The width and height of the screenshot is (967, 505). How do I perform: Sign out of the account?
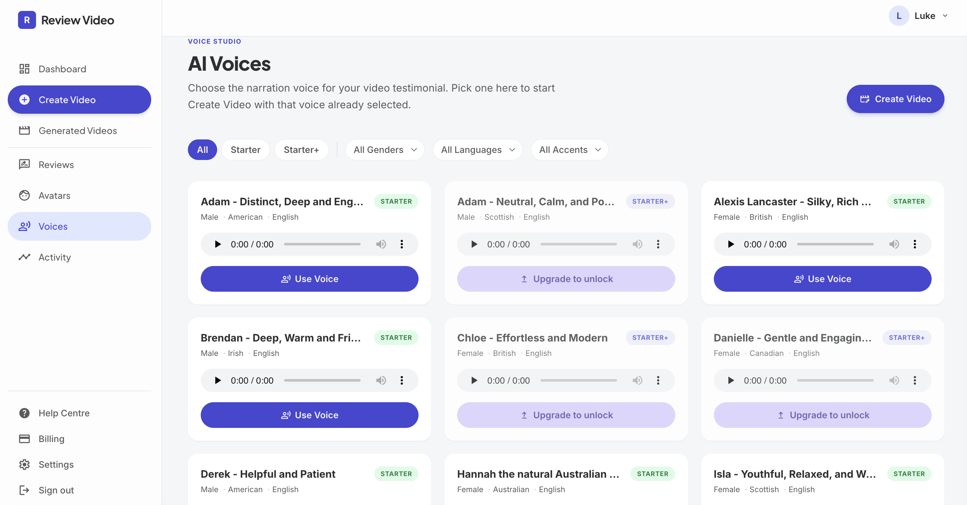click(79, 490)
